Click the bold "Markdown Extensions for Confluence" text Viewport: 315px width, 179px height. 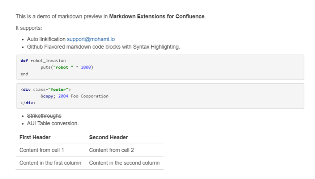click(x=157, y=16)
